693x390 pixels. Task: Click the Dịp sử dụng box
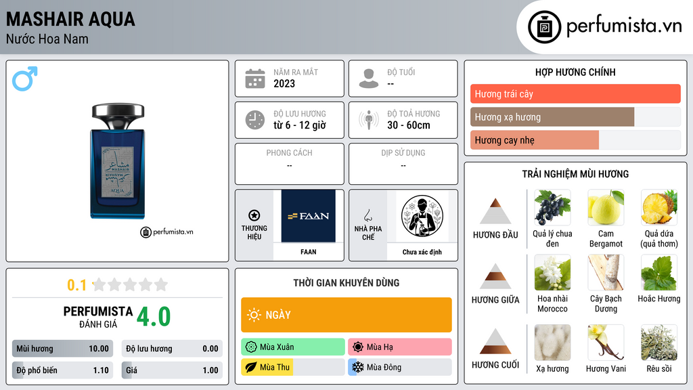pyautogui.click(x=403, y=164)
